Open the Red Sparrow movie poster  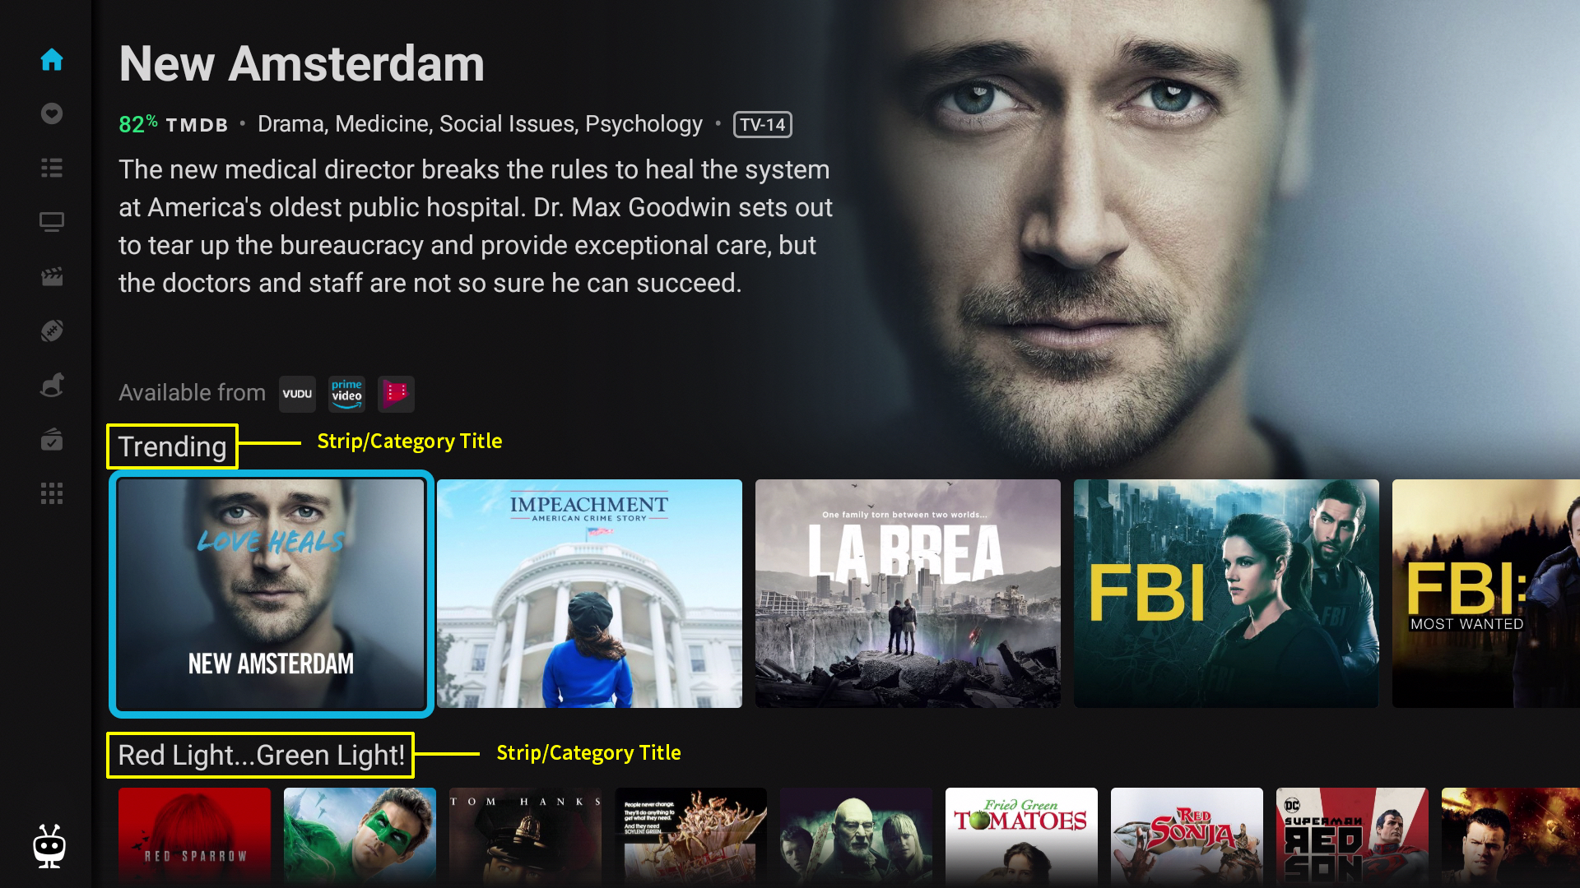[x=194, y=837]
